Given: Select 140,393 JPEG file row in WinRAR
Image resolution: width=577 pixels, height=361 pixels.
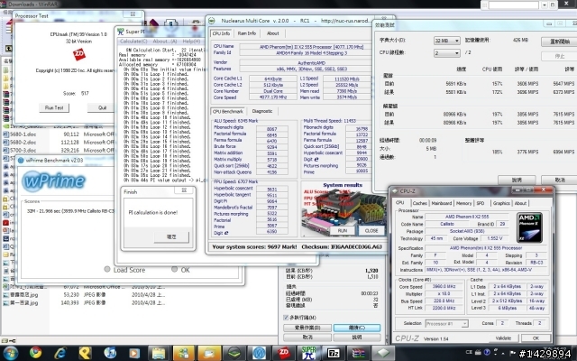Looking at the screenshot, I should pos(85,303).
